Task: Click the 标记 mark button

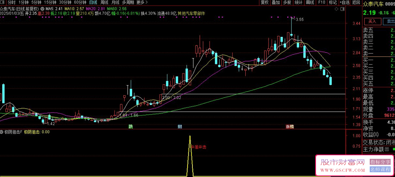Action: (333, 2)
